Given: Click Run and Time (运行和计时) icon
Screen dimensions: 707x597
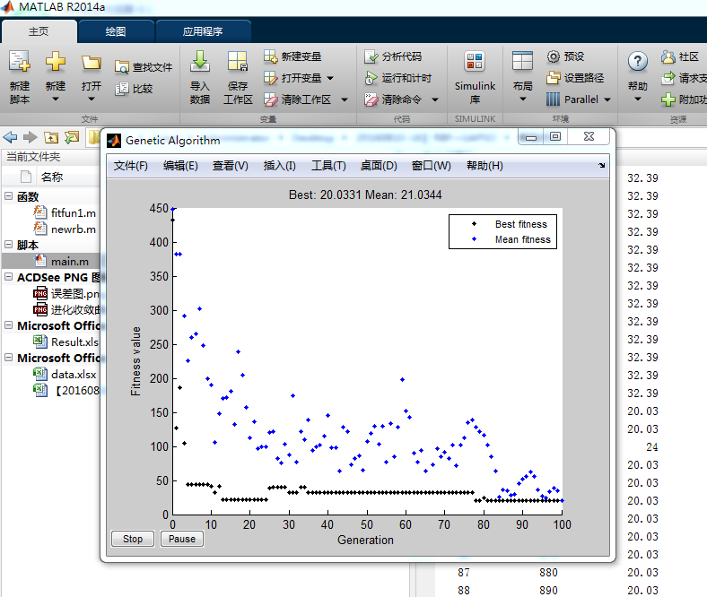Looking at the screenshot, I should tap(371, 78).
